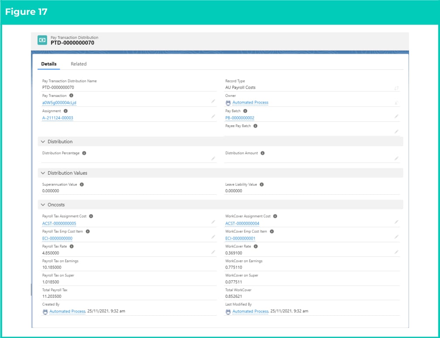Open Payroll Tax Emp Cost Item ECI-0000000000
This screenshot has height=338, width=440.
tap(57, 238)
